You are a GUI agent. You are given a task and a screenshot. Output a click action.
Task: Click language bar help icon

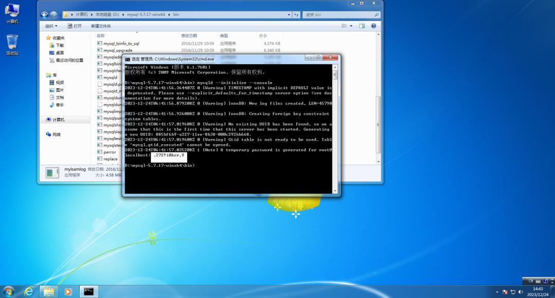[x=545, y=281]
